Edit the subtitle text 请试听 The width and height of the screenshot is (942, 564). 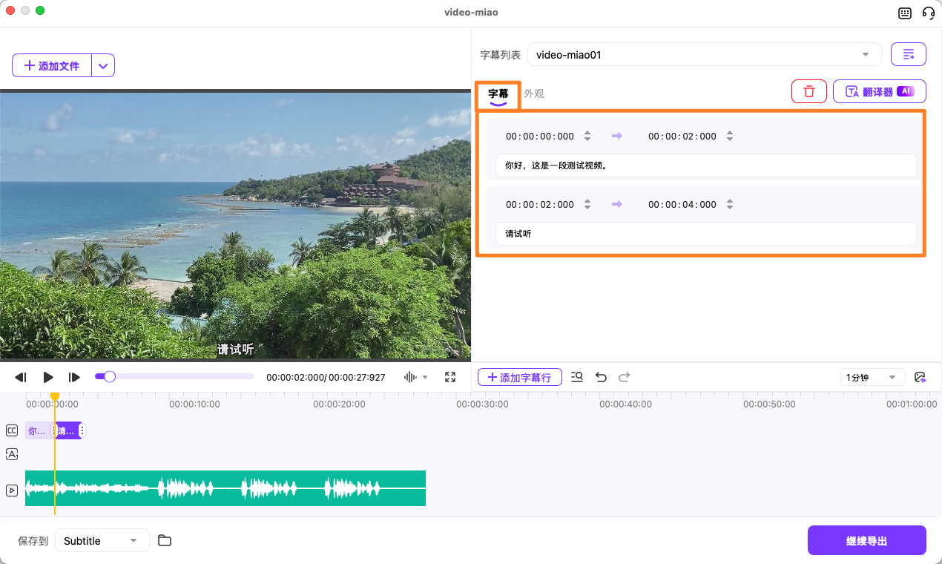click(705, 234)
